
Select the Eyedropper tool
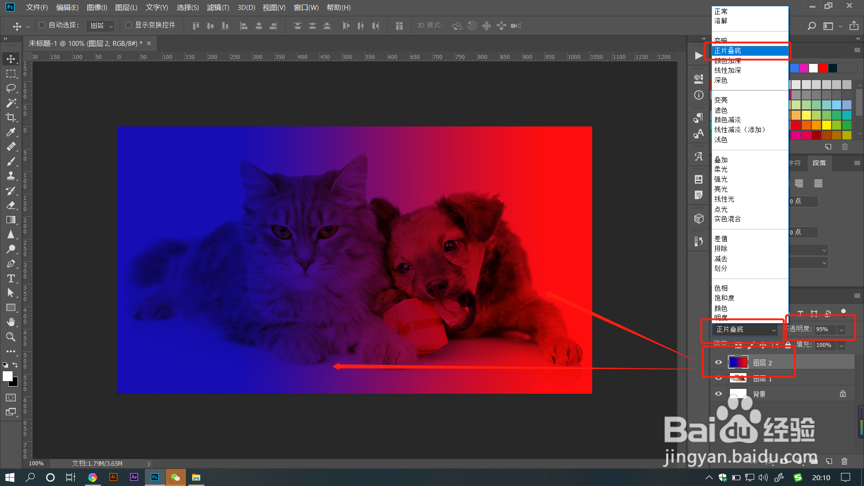point(11,132)
